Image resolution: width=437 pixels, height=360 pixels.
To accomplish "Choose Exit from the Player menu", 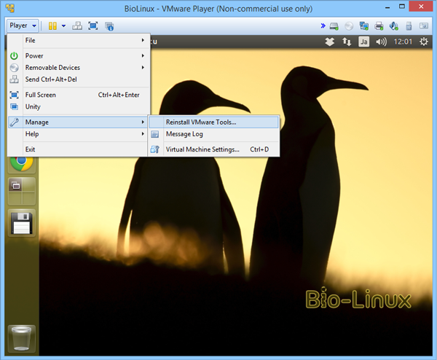I will 78,149.
